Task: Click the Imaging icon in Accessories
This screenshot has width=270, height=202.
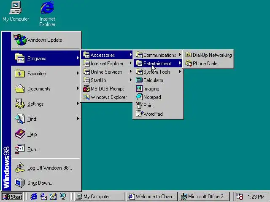Action: coord(139,88)
